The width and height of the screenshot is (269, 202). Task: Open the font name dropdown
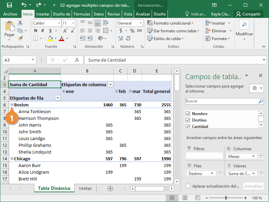(x=59, y=23)
